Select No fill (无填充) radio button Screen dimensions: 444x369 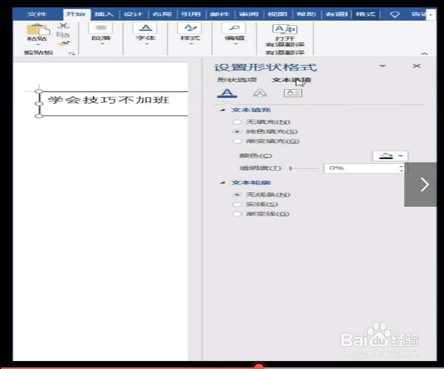coord(237,122)
